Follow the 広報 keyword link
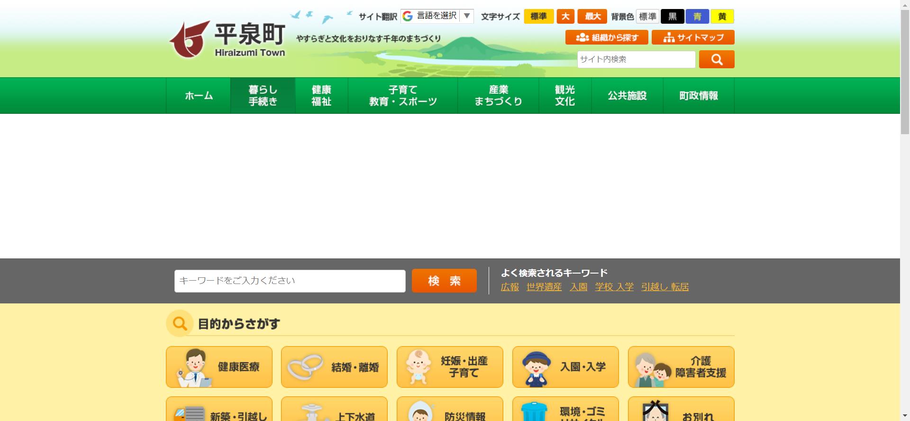 510,287
